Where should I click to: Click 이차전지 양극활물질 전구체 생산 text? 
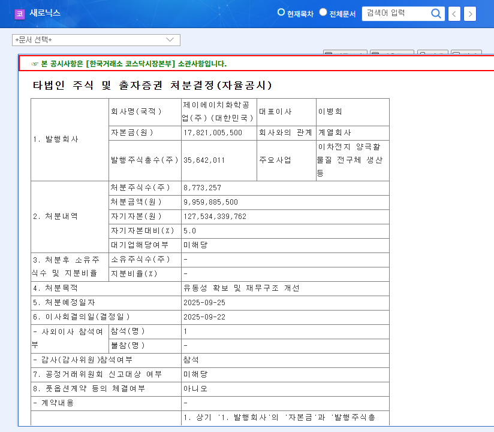coord(350,160)
